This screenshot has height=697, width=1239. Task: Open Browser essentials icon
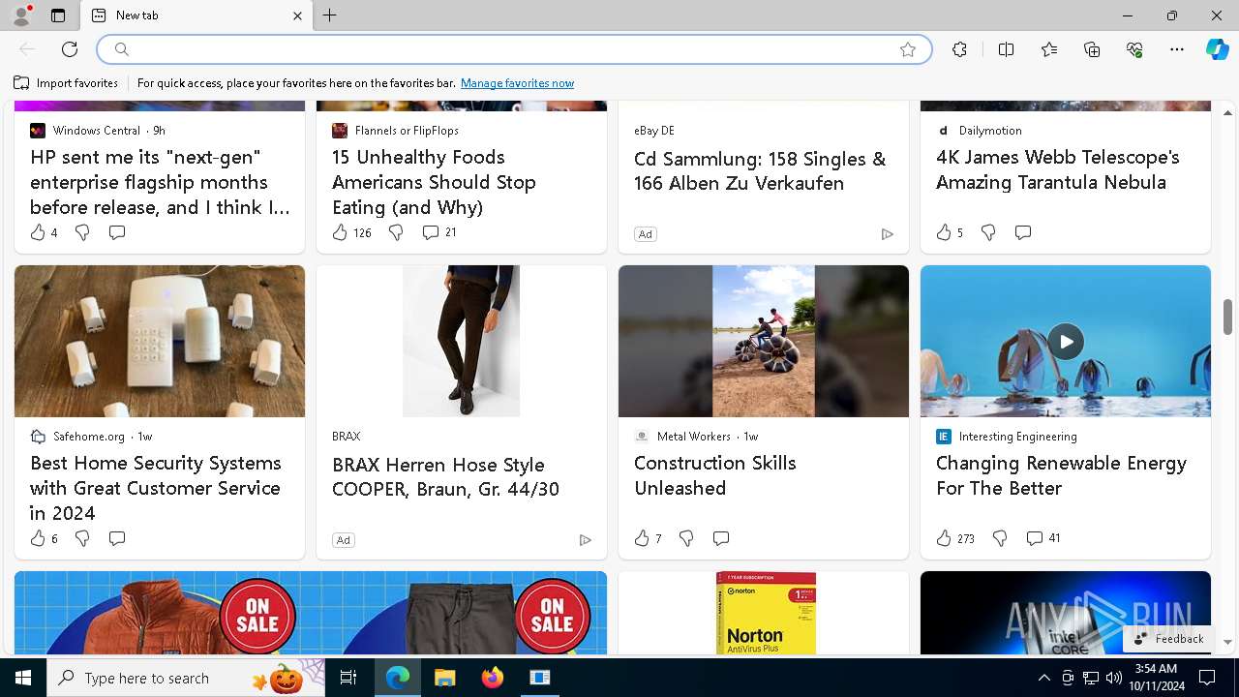click(x=1134, y=49)
